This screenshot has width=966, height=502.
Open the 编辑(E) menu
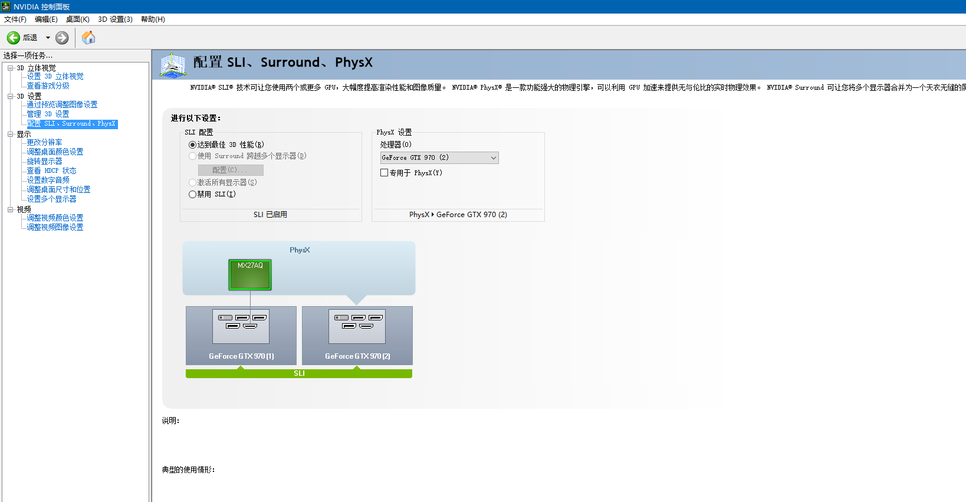point(46,19)
